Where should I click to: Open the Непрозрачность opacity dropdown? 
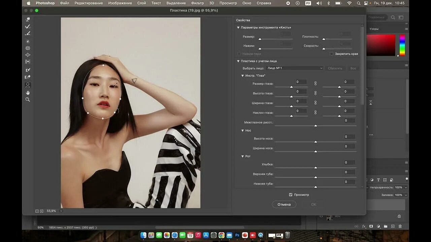click(406, 188)
